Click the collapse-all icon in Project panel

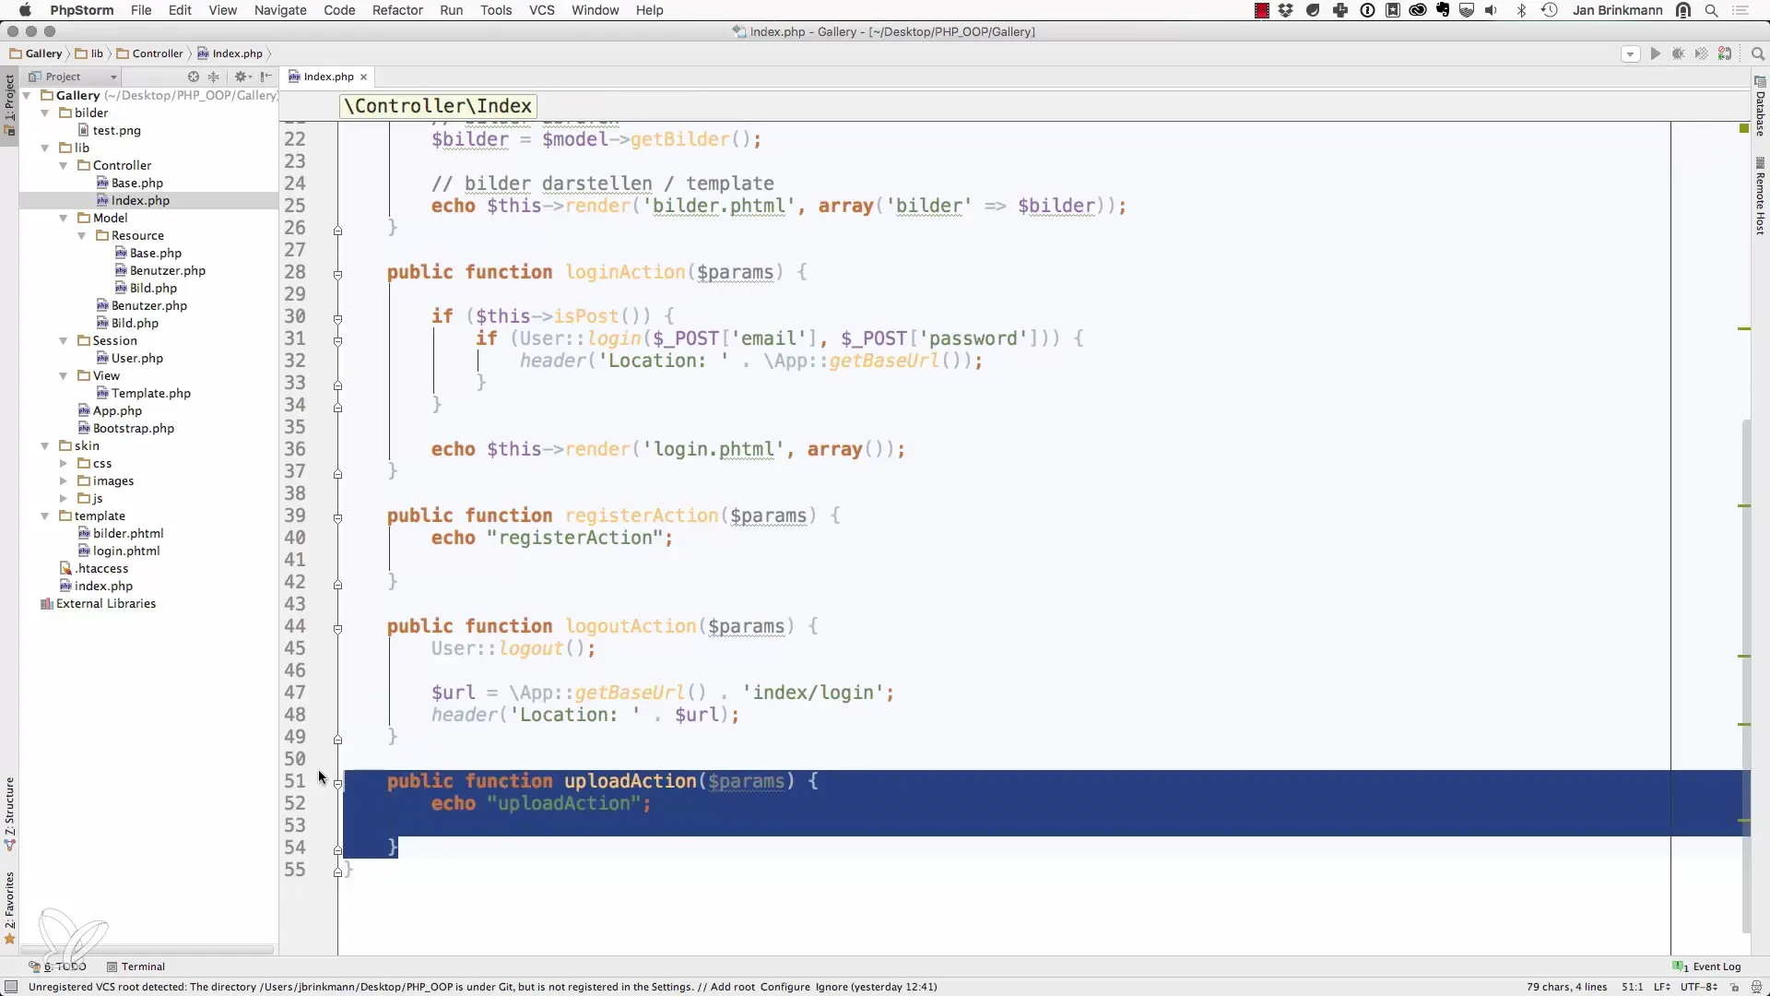coord(214,77)
